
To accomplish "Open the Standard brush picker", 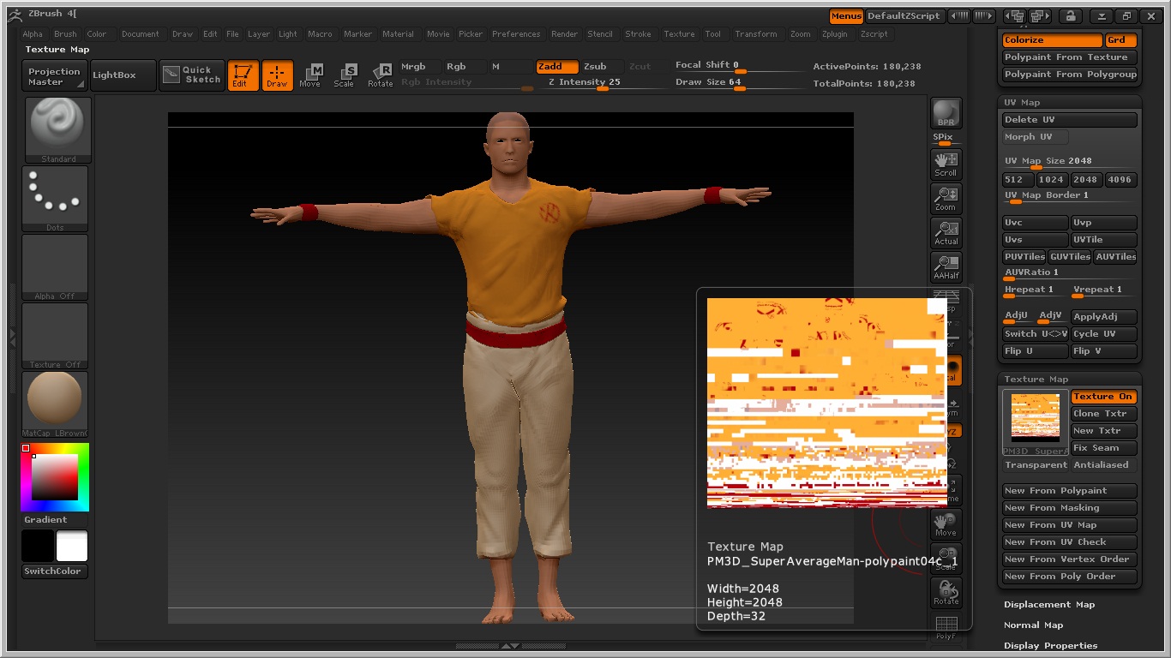I will (58, 130).
